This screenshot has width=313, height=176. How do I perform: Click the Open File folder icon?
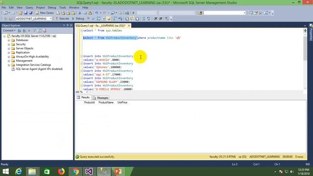[x=21, y=13]
